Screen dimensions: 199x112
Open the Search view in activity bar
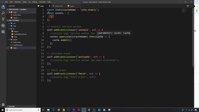[x=3, y=13]
